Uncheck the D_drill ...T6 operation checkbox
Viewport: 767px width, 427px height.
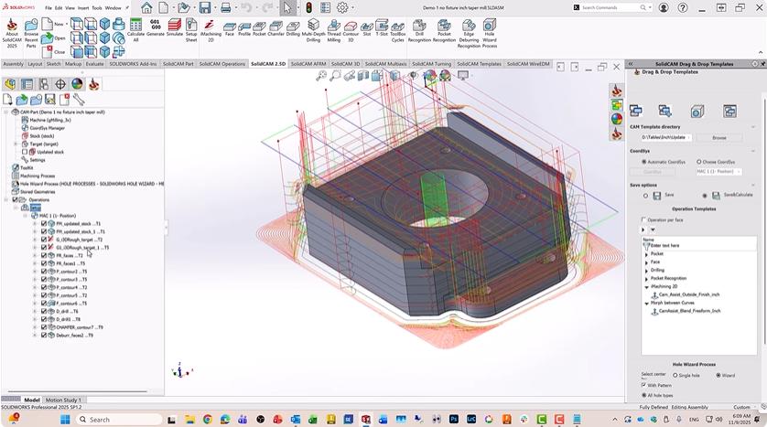(44, 311)
